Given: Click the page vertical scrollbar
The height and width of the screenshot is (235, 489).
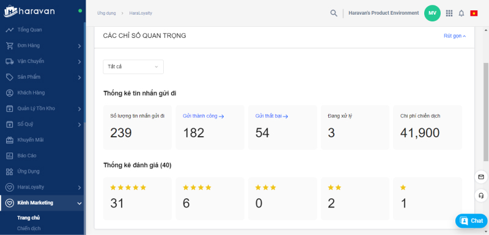Looking at the screenshot, I should pyautogui.click(x=485, y=112).
